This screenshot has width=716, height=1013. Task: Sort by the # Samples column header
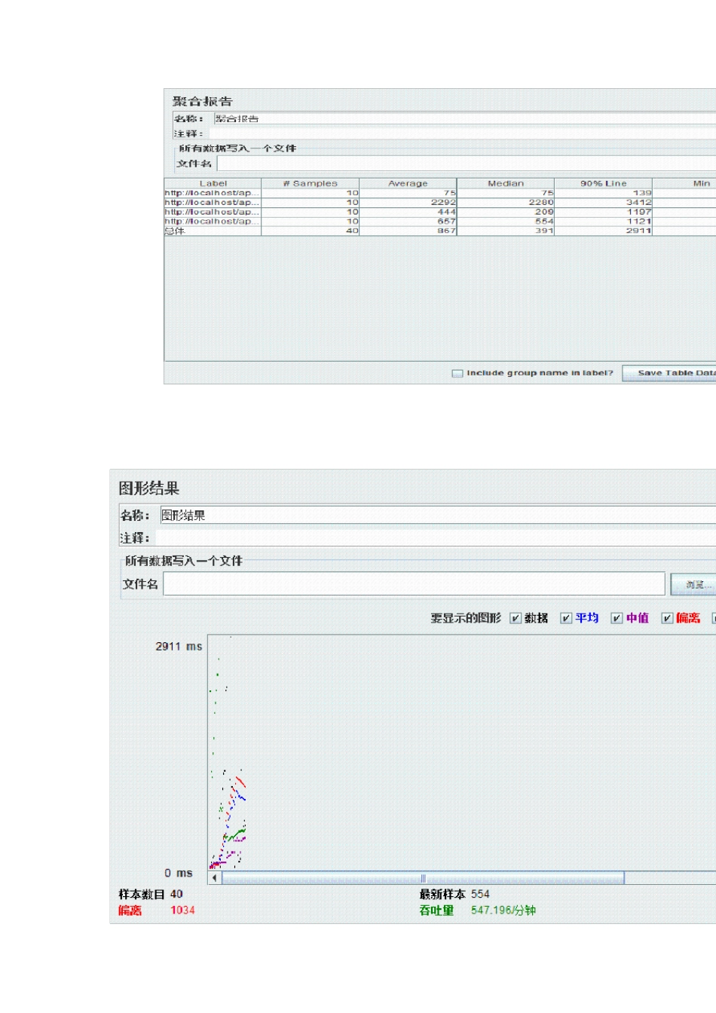(311, 183)
